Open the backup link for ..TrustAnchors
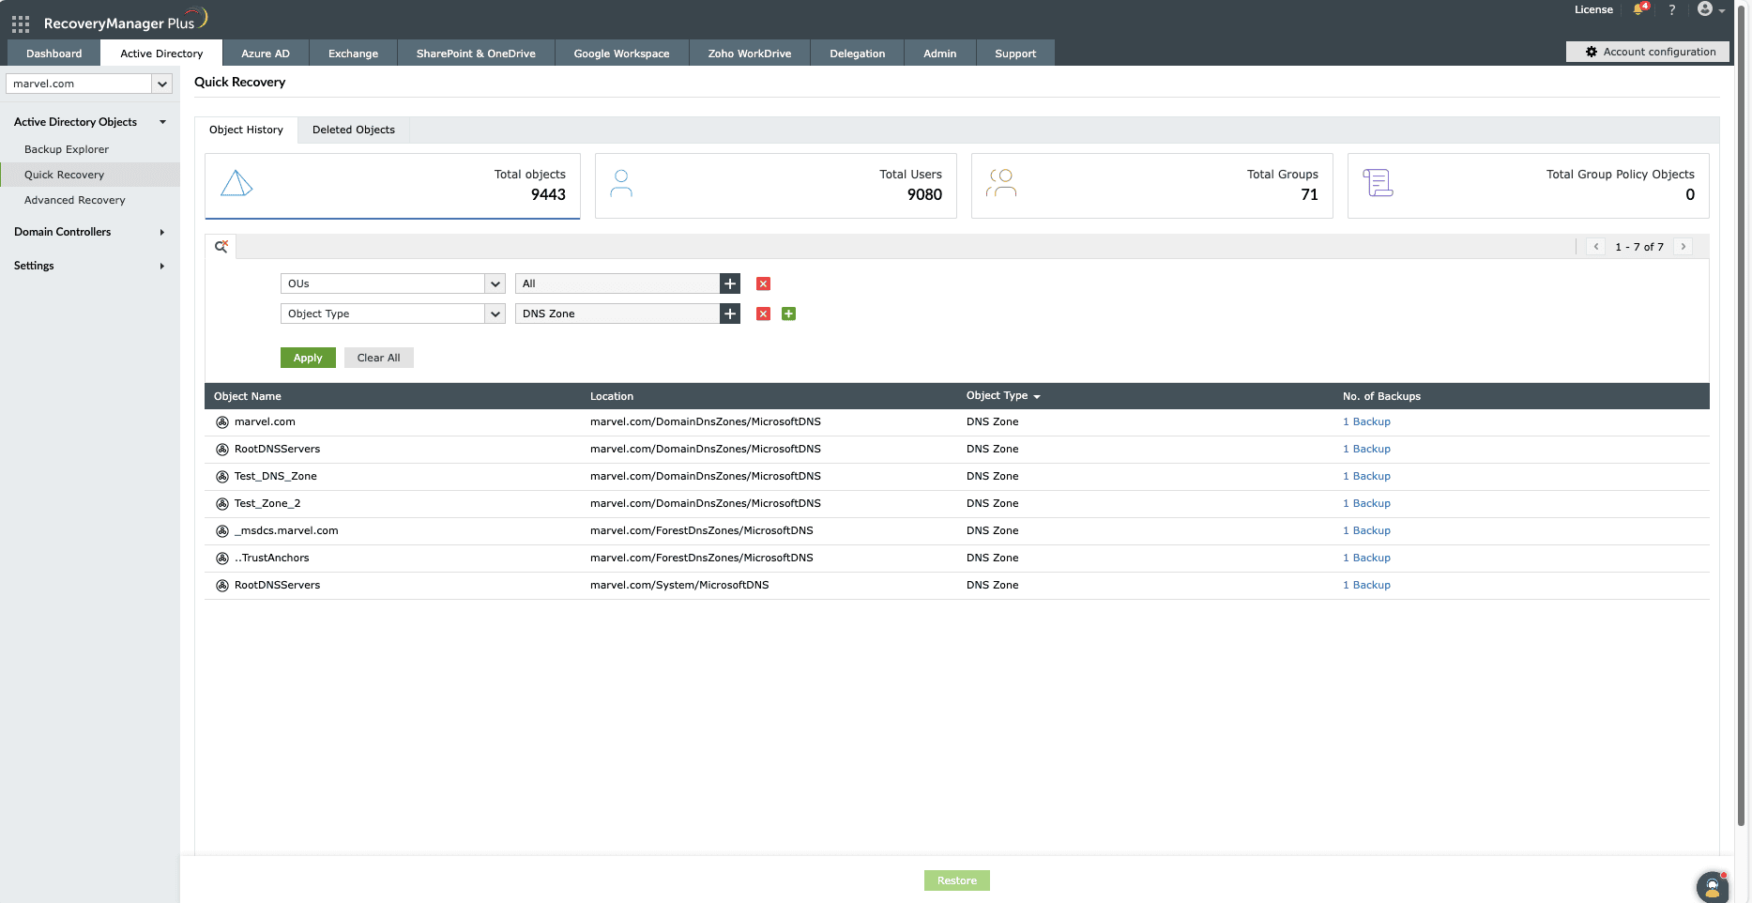Image resolution: width=1752 pixels, height=903 pixels. [x=1366, y=559]
